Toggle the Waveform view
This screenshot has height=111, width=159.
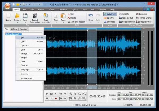tap(110, 14)
